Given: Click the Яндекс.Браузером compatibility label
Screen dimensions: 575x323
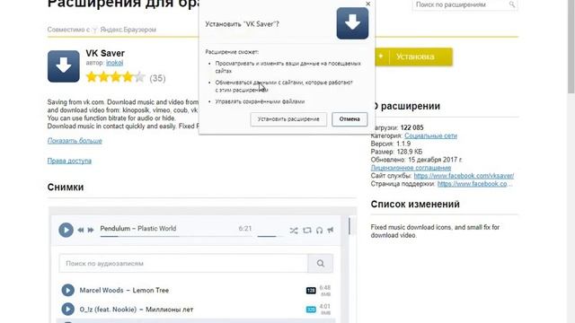Looking at the screenshot, I should pyautogui.click(x=128, y=30).
